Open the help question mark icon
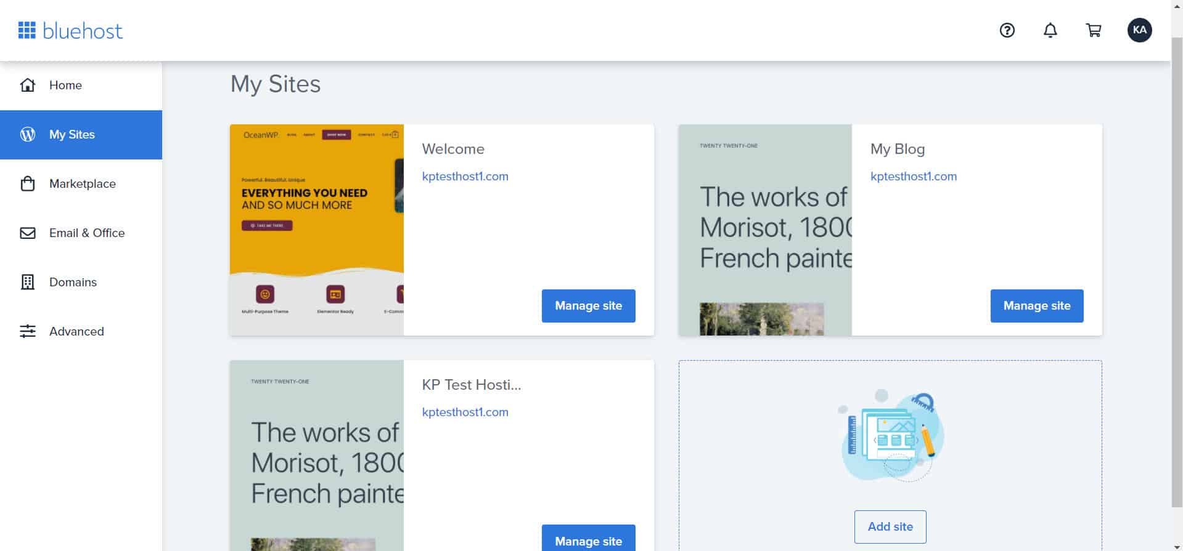1183x551 pixels. click(x=1007, y=30)
